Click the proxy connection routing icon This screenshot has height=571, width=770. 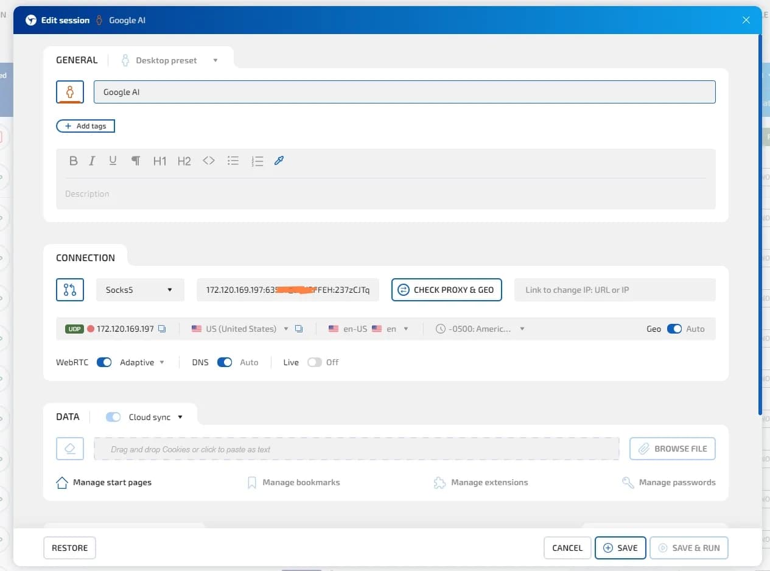click(70, 290)
